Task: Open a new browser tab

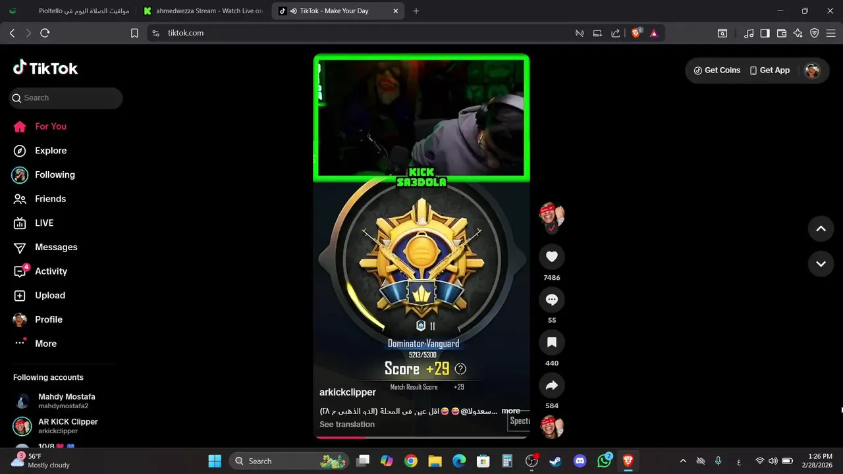Action: coord(416,11)
